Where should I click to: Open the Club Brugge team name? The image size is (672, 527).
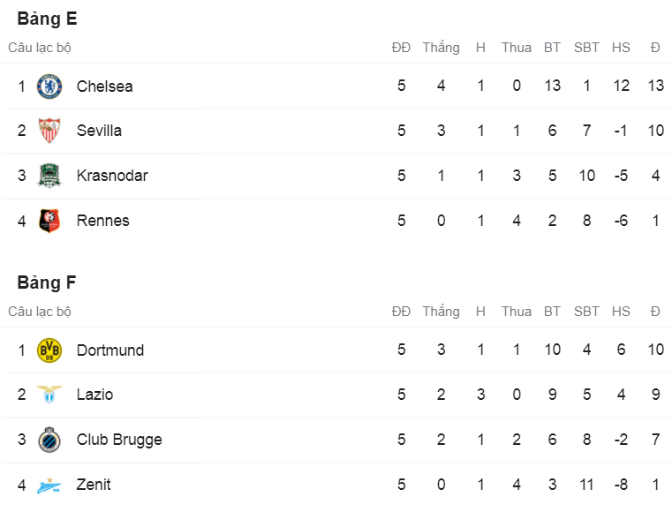click(119, 440)
